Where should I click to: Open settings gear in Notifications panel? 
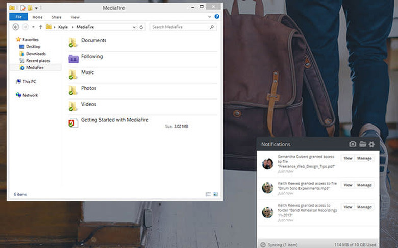point(372,144)
